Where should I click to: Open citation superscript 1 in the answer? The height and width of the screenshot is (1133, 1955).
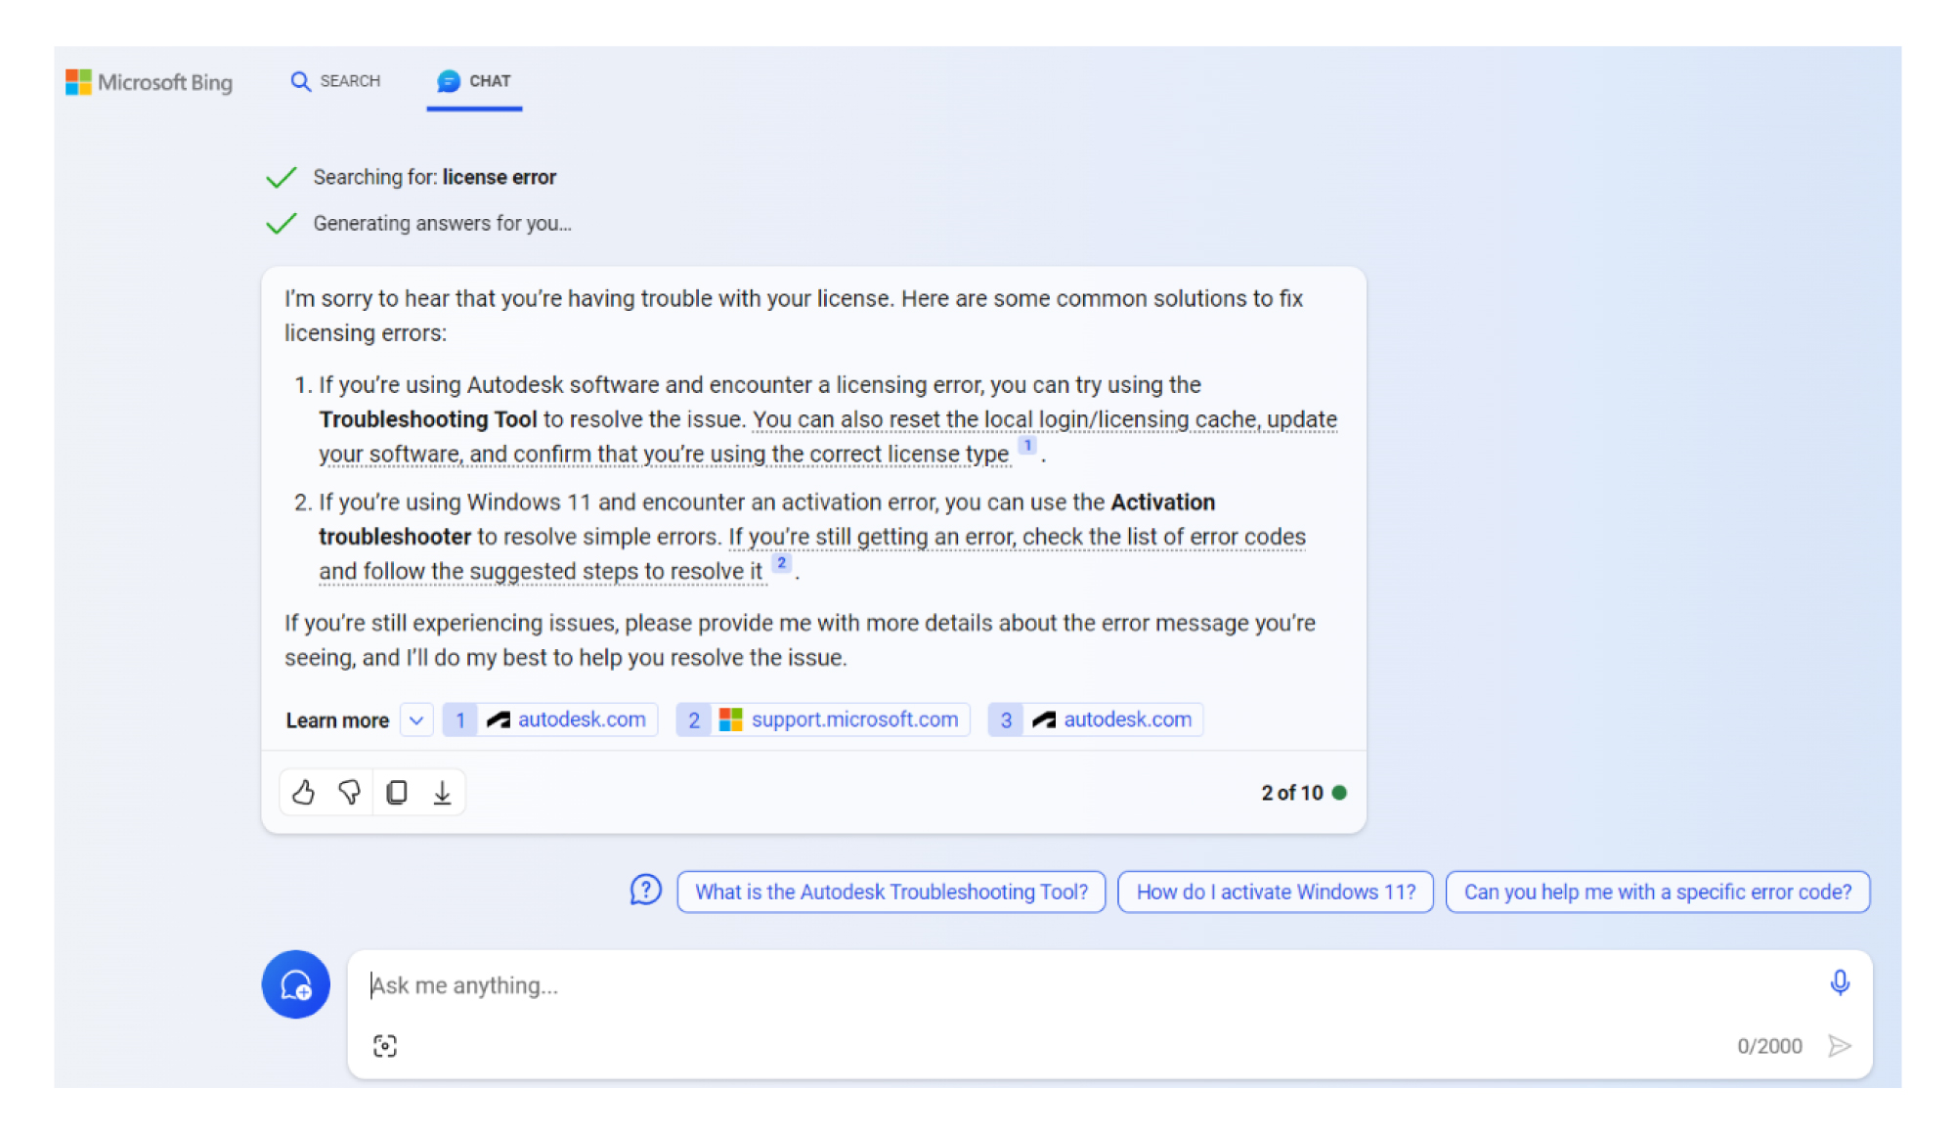tap(1027, 445)
